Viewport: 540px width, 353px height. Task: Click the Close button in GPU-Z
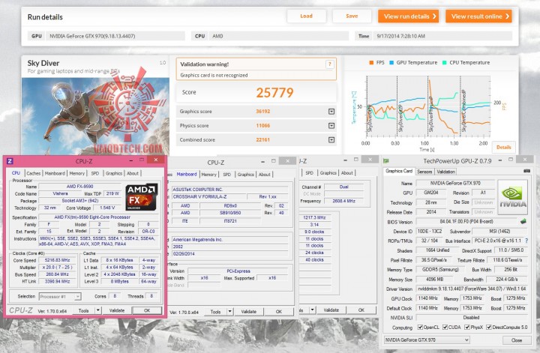click(x=516, y=340)
